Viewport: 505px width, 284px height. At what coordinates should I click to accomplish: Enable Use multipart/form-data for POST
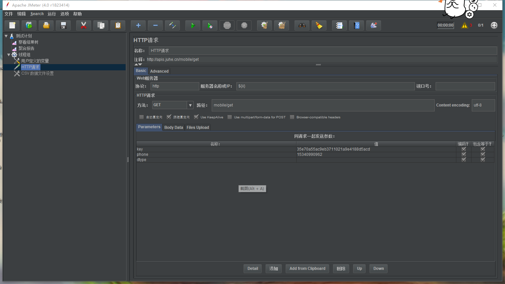coord(229,117)
